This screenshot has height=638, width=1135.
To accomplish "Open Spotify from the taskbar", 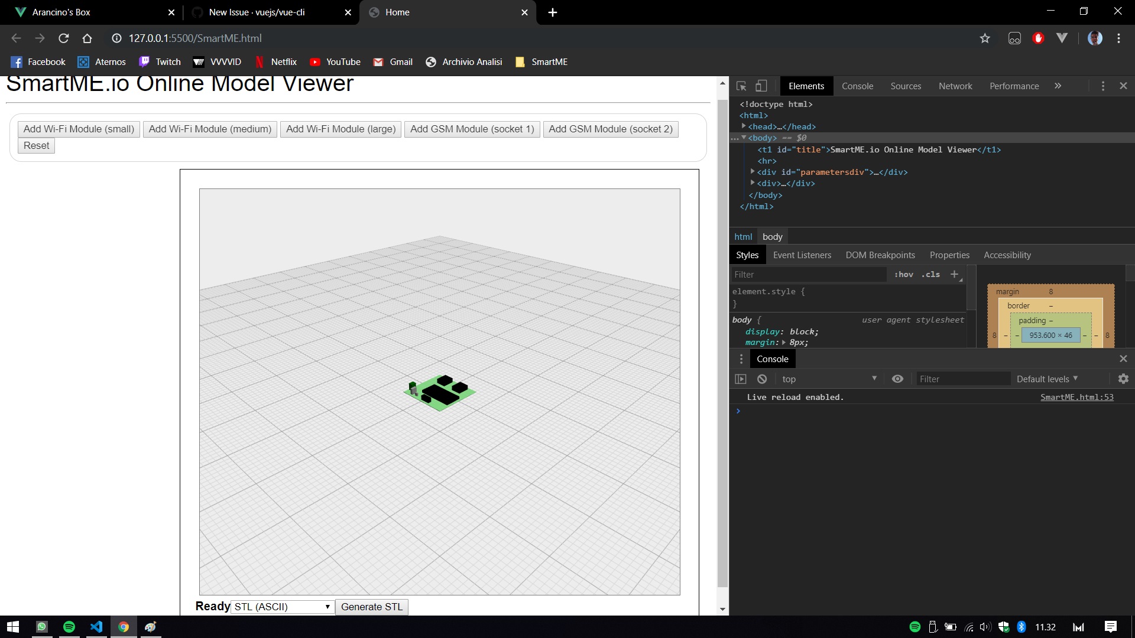I will tap(69, 627).
